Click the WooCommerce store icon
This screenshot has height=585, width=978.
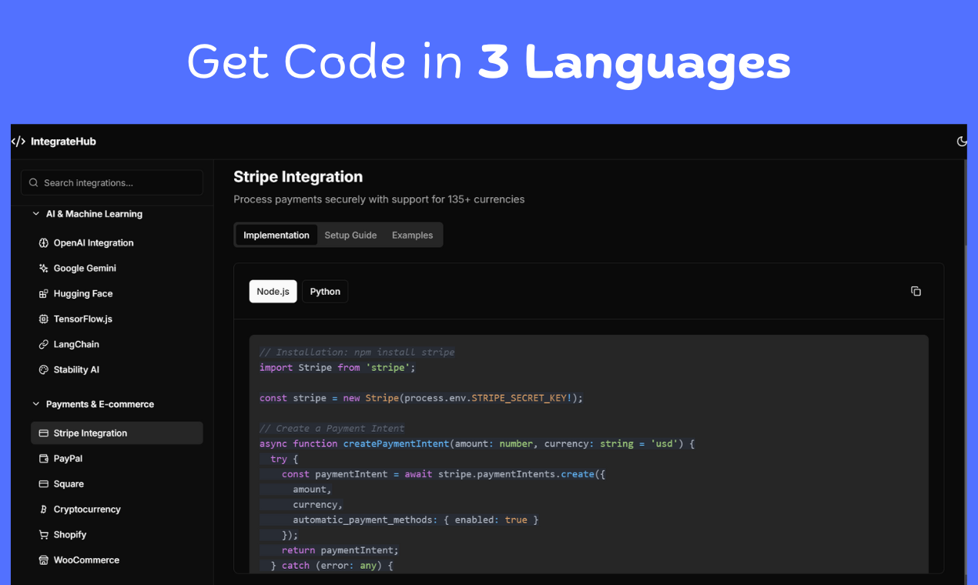[x=44, y=560]
